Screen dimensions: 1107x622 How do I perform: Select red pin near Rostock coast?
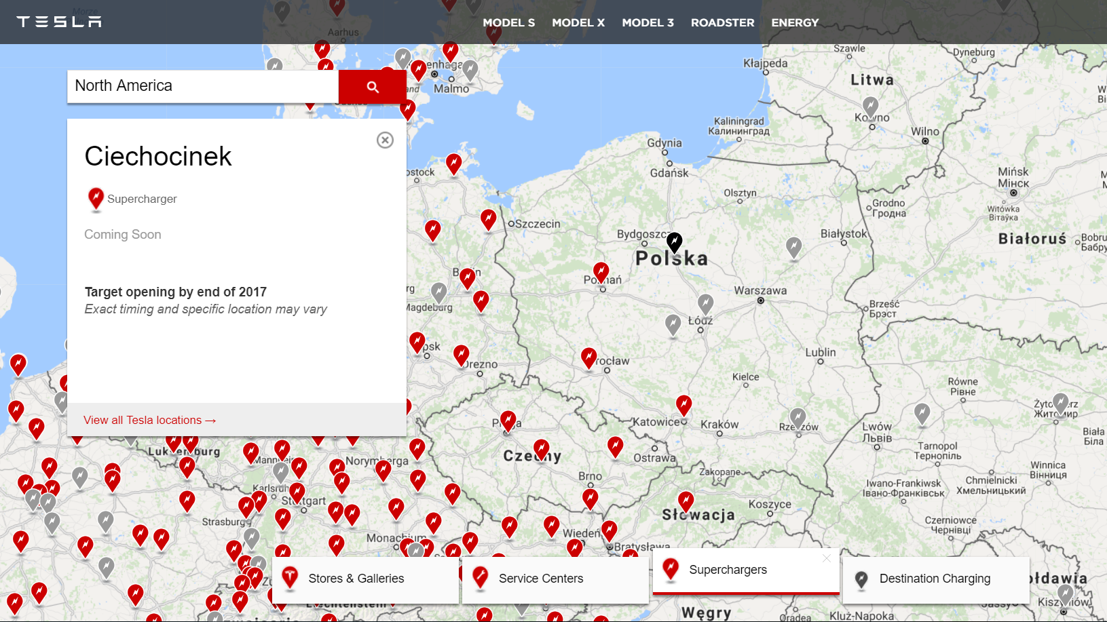453,164
